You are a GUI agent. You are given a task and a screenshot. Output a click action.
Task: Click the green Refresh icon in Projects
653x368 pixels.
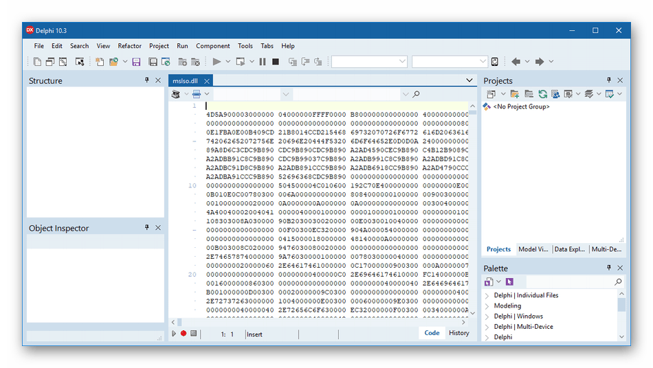click(542, 94)
